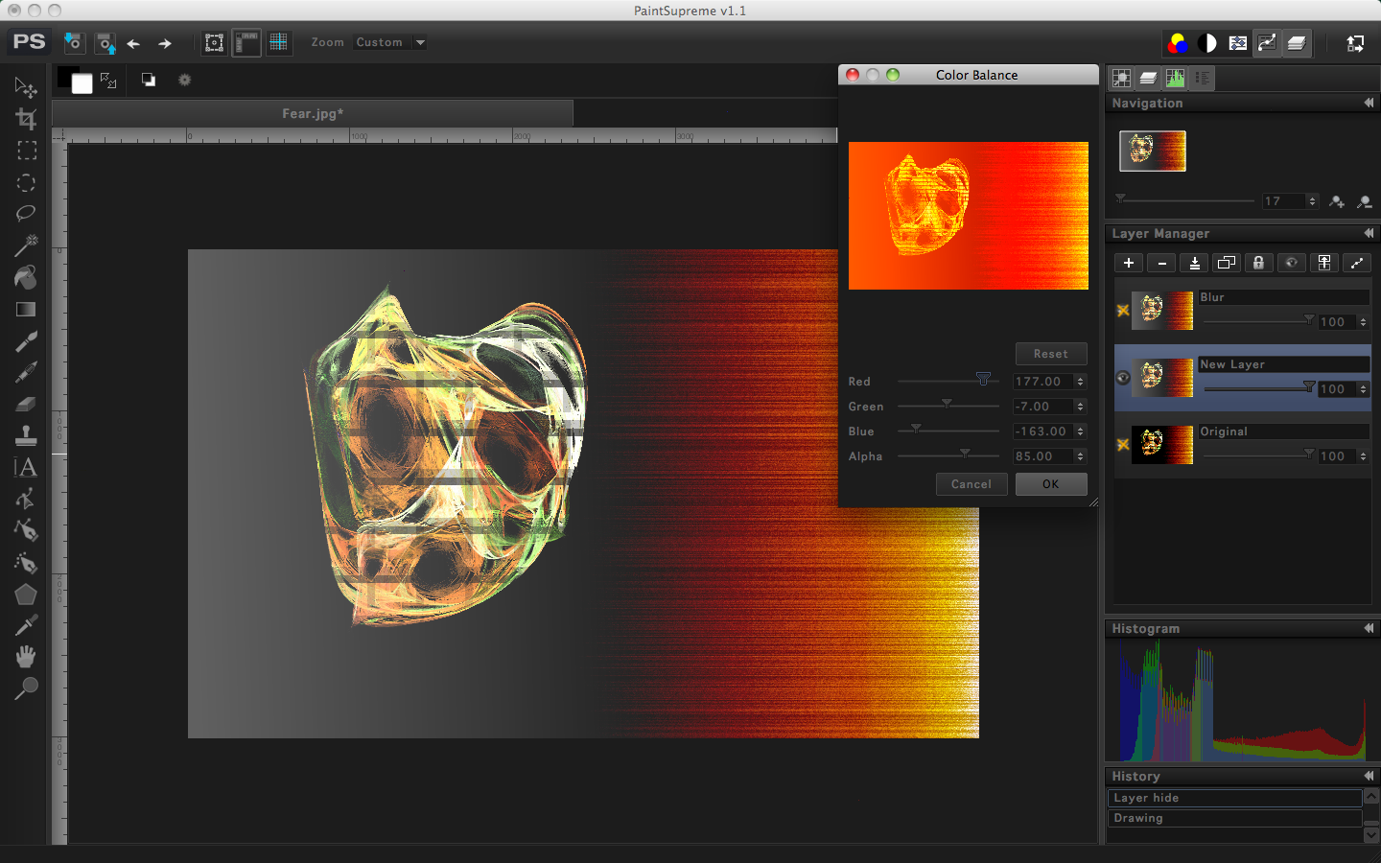Switch to the Hand pan tool
Screen dimensions: 1381x863
coord(26,657)
